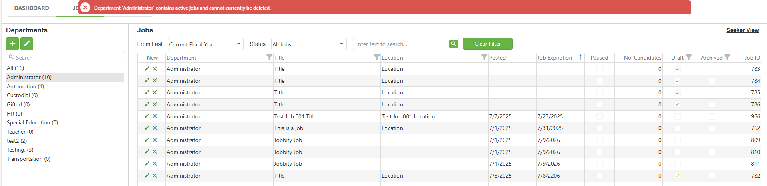The width and height of the screenshot is (767, 186).
Task: Sort by the Posted column header
Action: (x=497, y=58)
